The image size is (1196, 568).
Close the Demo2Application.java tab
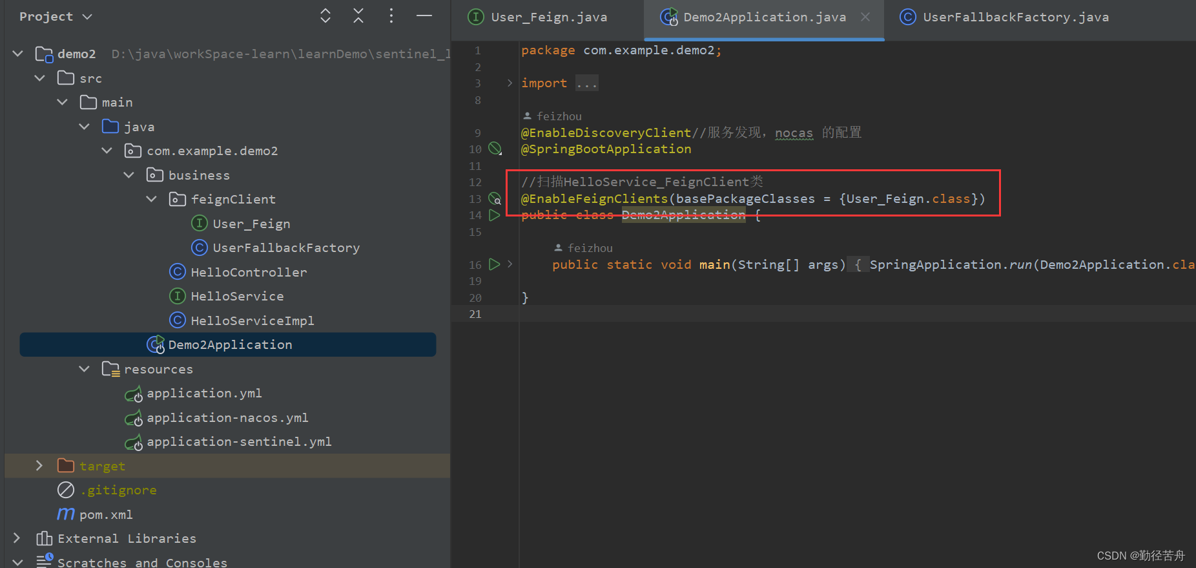click(x=865, y=17)
